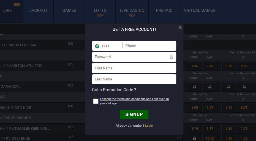256x141 pixels.
Task: Follow the Login link
Action: click(x=149, y=126)
